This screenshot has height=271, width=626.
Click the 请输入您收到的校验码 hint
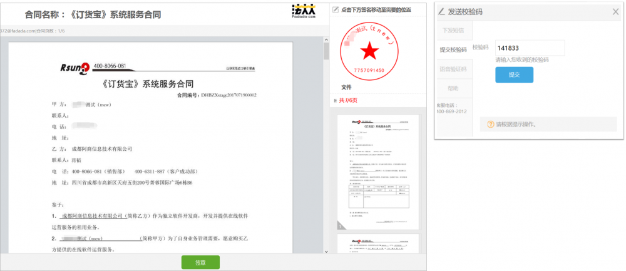coord(522,60)
